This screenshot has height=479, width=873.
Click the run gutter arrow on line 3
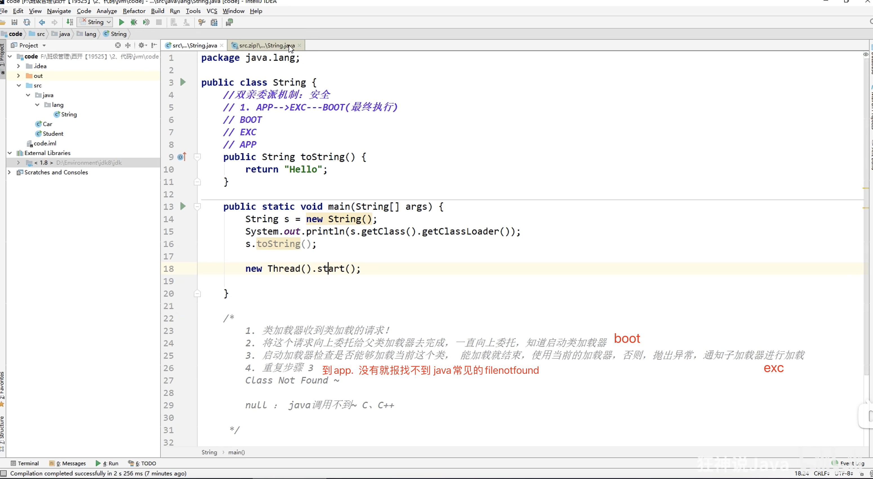click(183, 82)
